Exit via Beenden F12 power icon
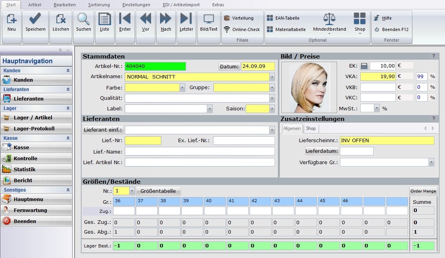 point(391,29)
